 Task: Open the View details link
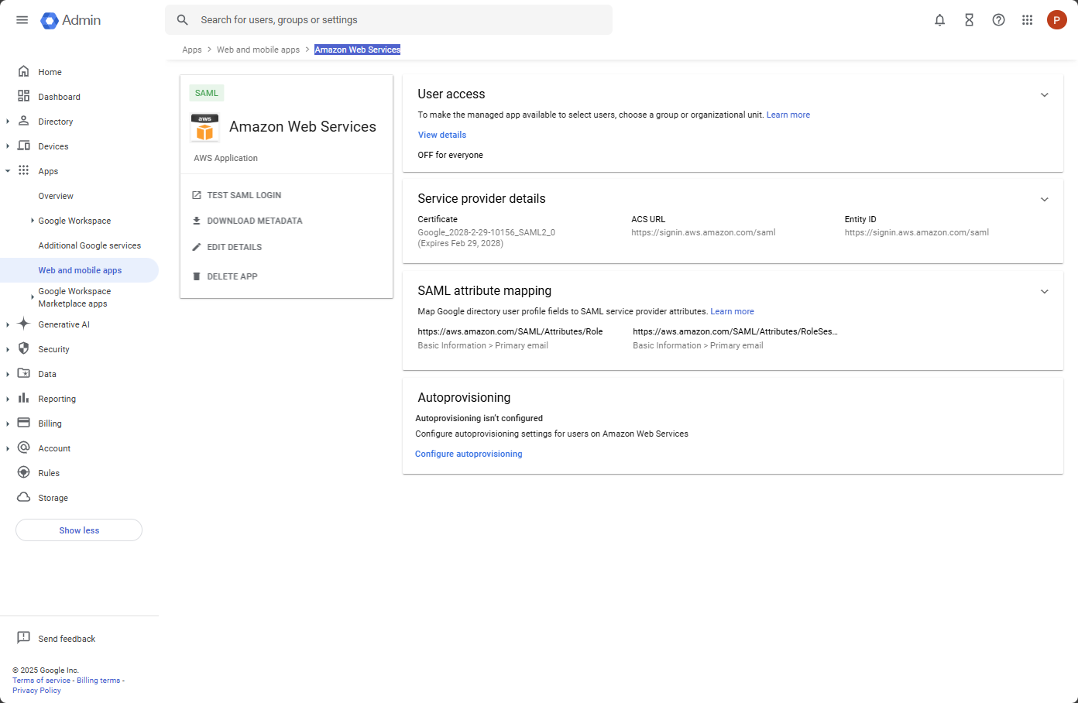[x=442, y=135]
